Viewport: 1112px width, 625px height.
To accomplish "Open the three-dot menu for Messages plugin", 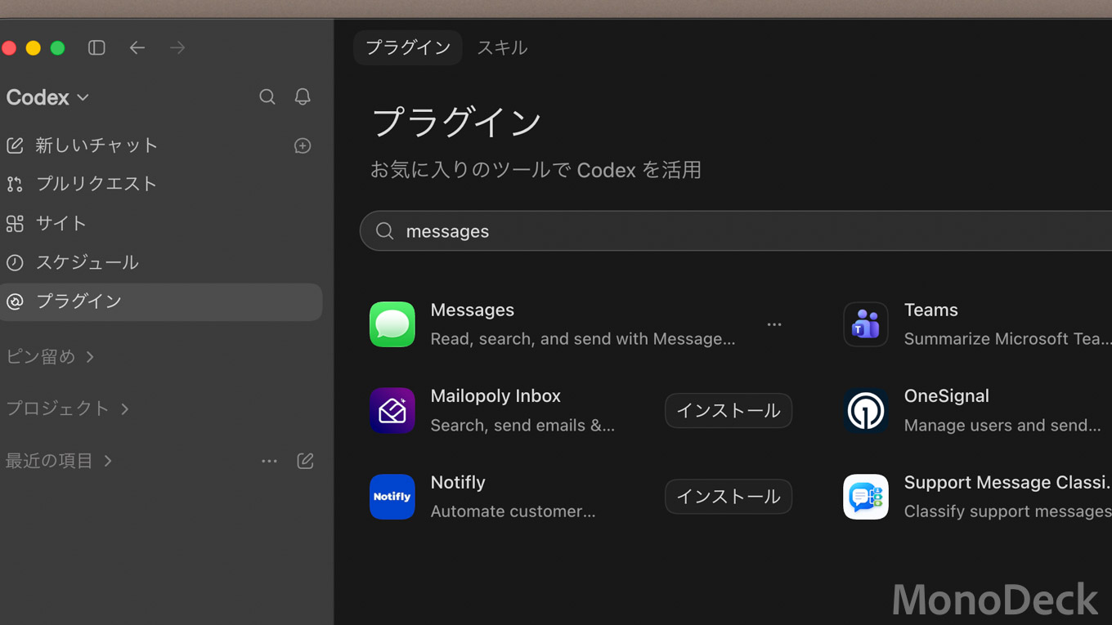I will click(774, 324).
